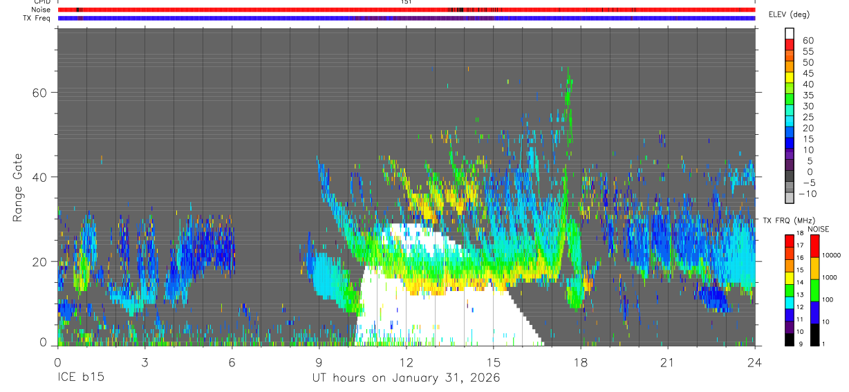Click the '151' CPID value at top

coord(406,3)
